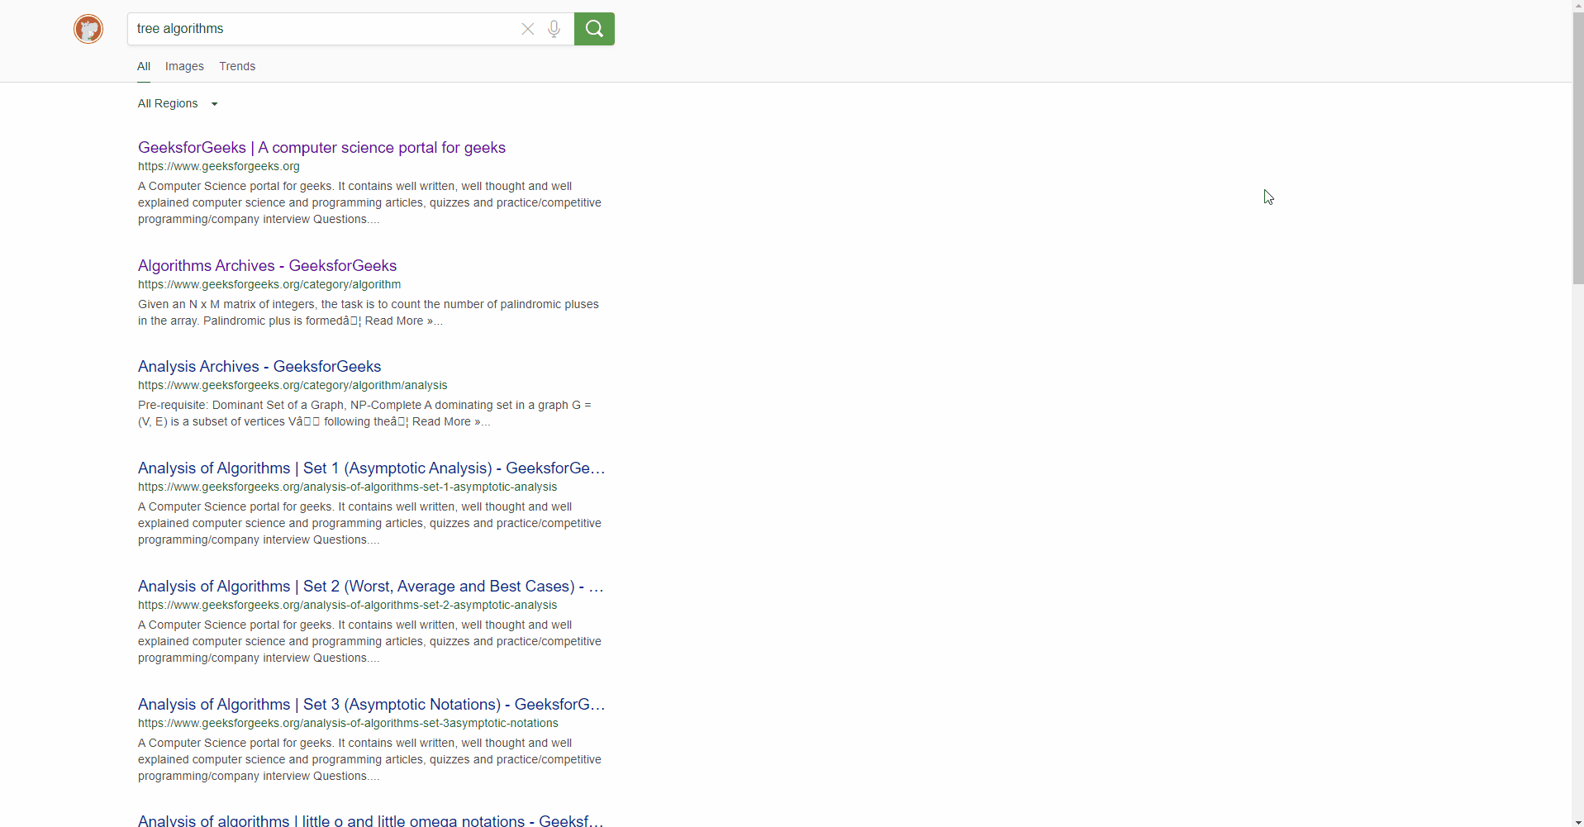Open 'little o and little omega notations' result

pyautogui.click(x=370, y=820)
